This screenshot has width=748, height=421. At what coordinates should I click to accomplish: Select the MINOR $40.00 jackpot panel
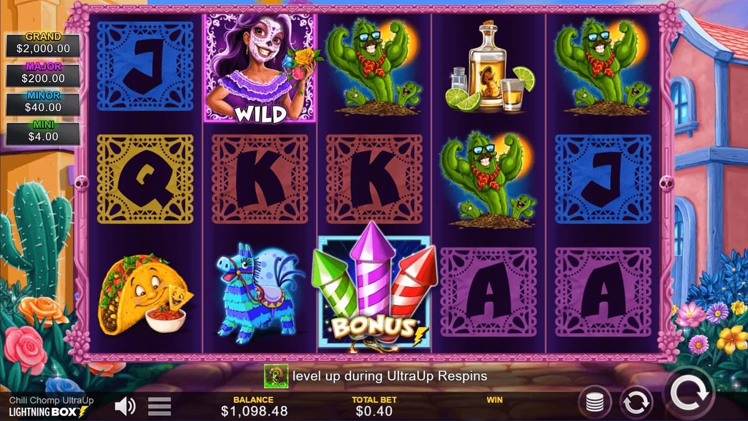tap(43, 103)
